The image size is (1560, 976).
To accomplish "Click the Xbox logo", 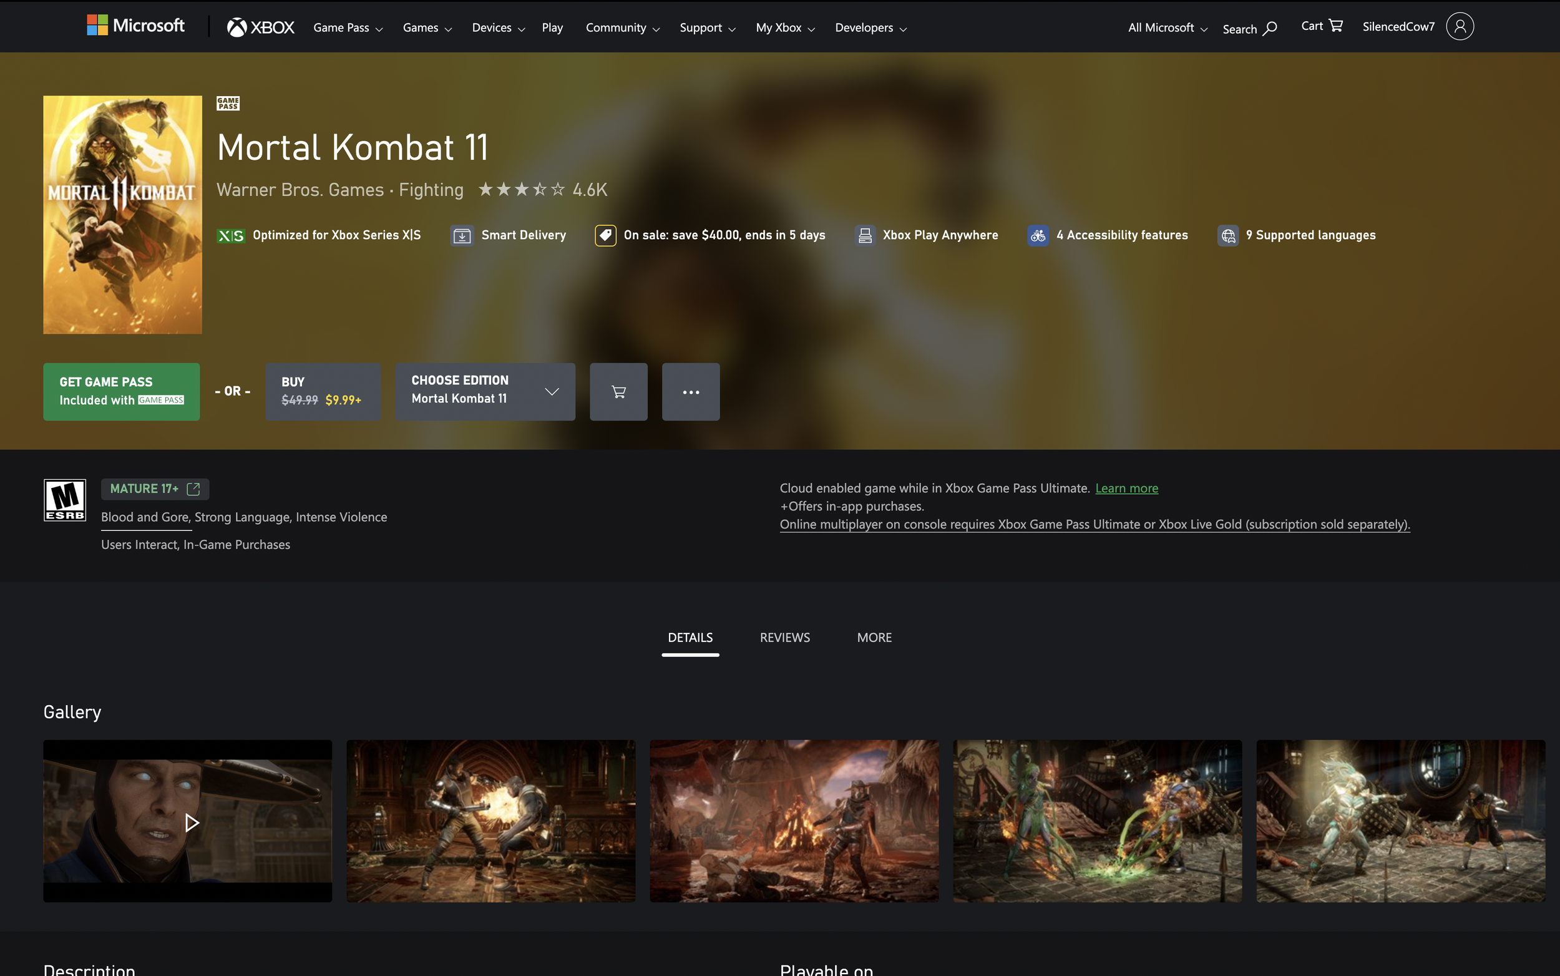I will pos(260,27).
